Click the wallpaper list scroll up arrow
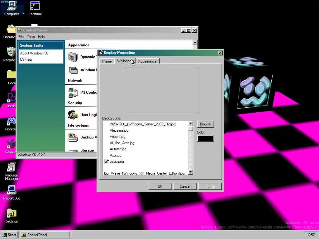Screen dimensions: 319x239 point(190,124)
